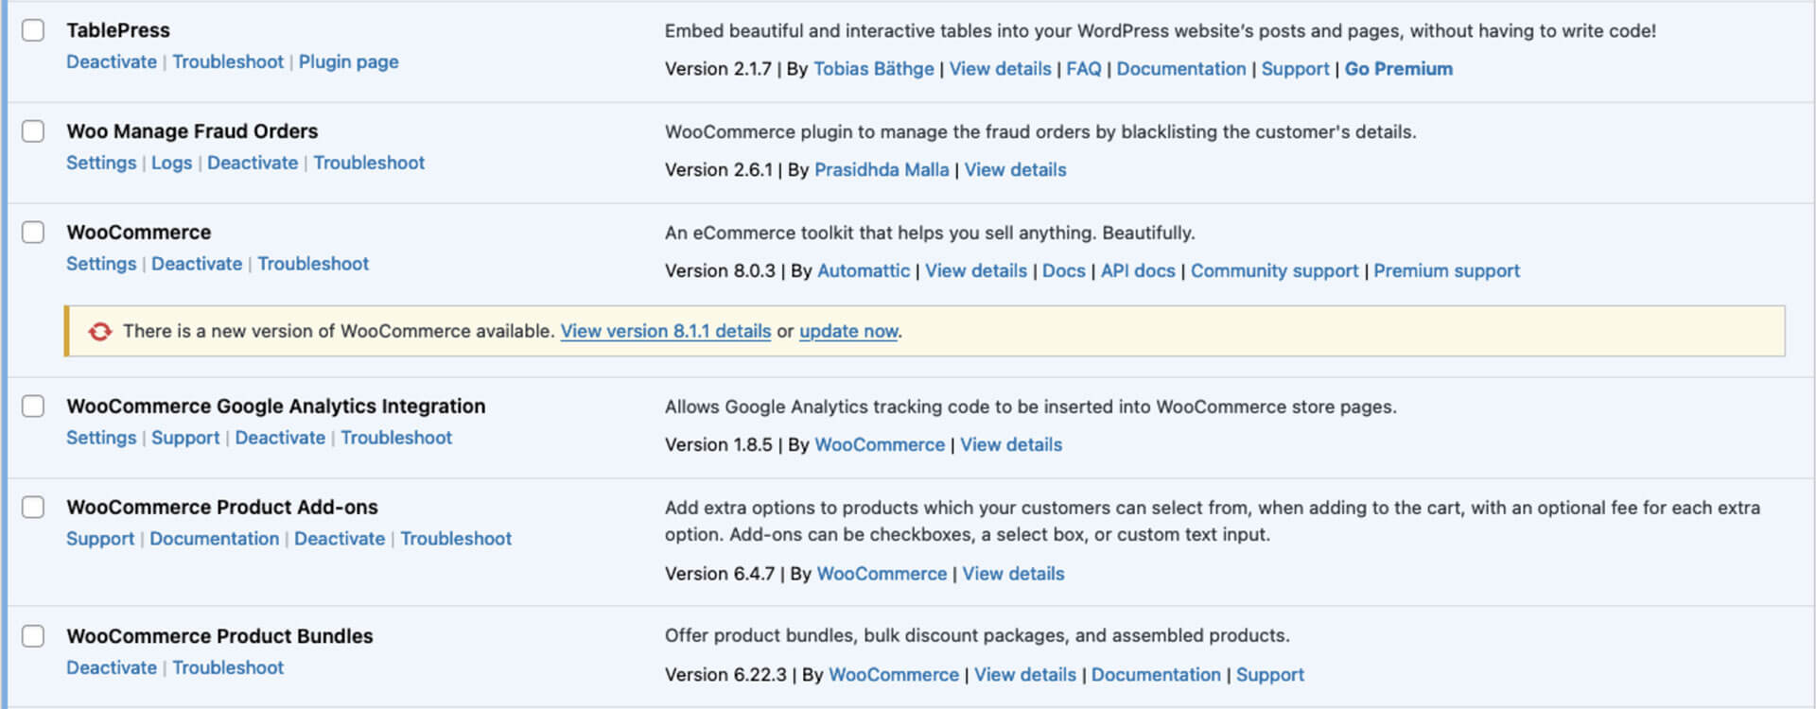
Task: Deactivate WooCommerce Google Analytics Integration
Action: [280, 438]
